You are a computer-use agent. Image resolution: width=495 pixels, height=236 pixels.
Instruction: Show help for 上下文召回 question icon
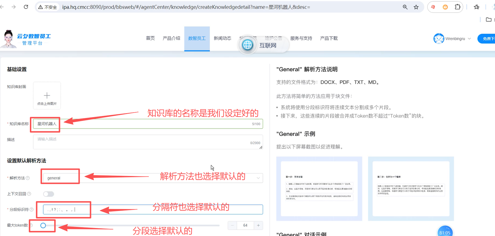click(29, 194)
